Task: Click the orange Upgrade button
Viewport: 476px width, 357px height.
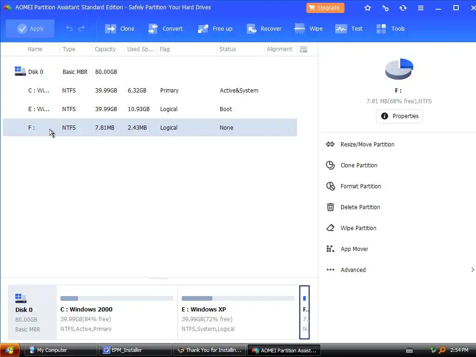Action: click(325, 8)
